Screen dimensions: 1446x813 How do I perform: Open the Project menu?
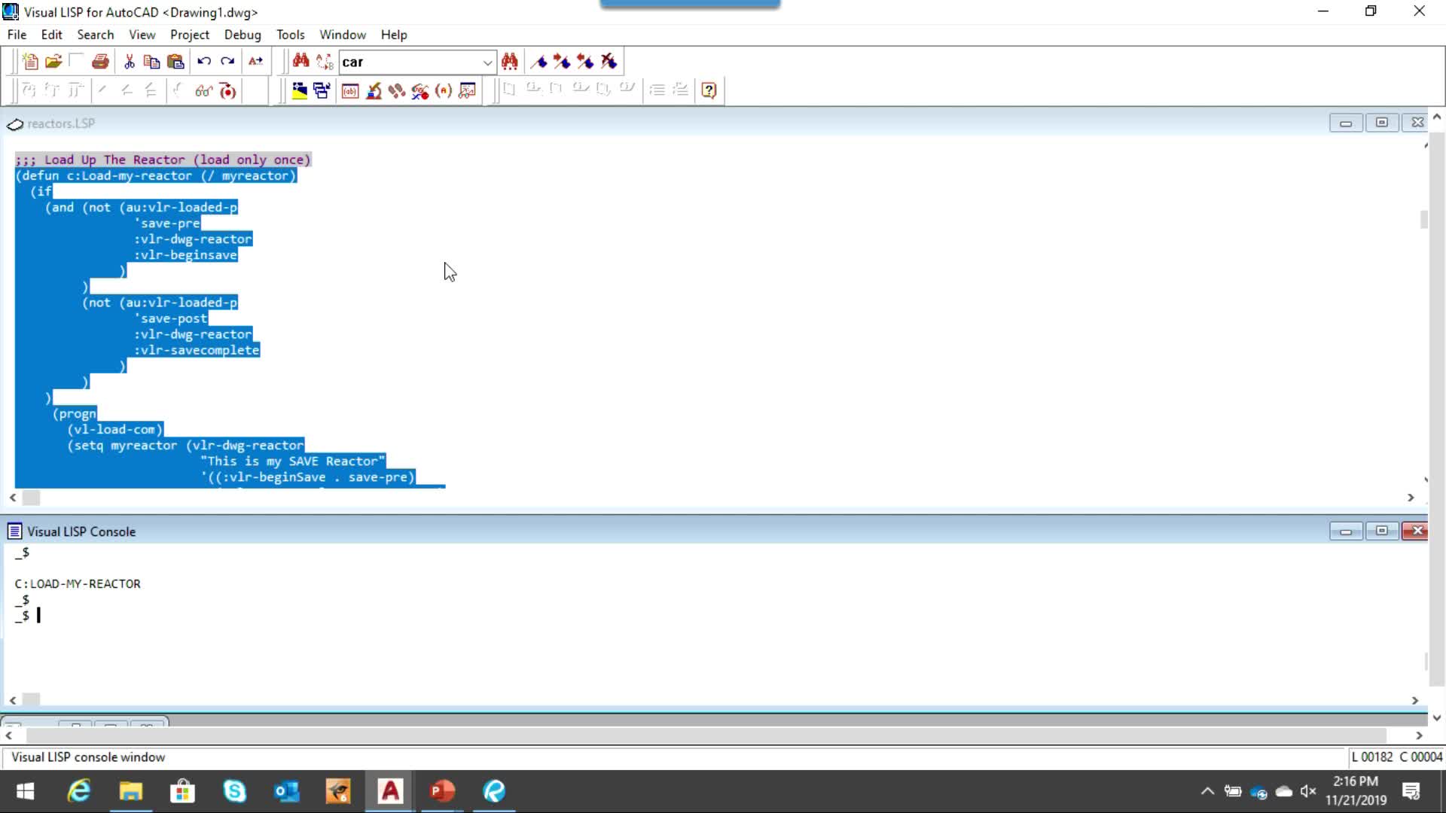[x=189, y=35]
